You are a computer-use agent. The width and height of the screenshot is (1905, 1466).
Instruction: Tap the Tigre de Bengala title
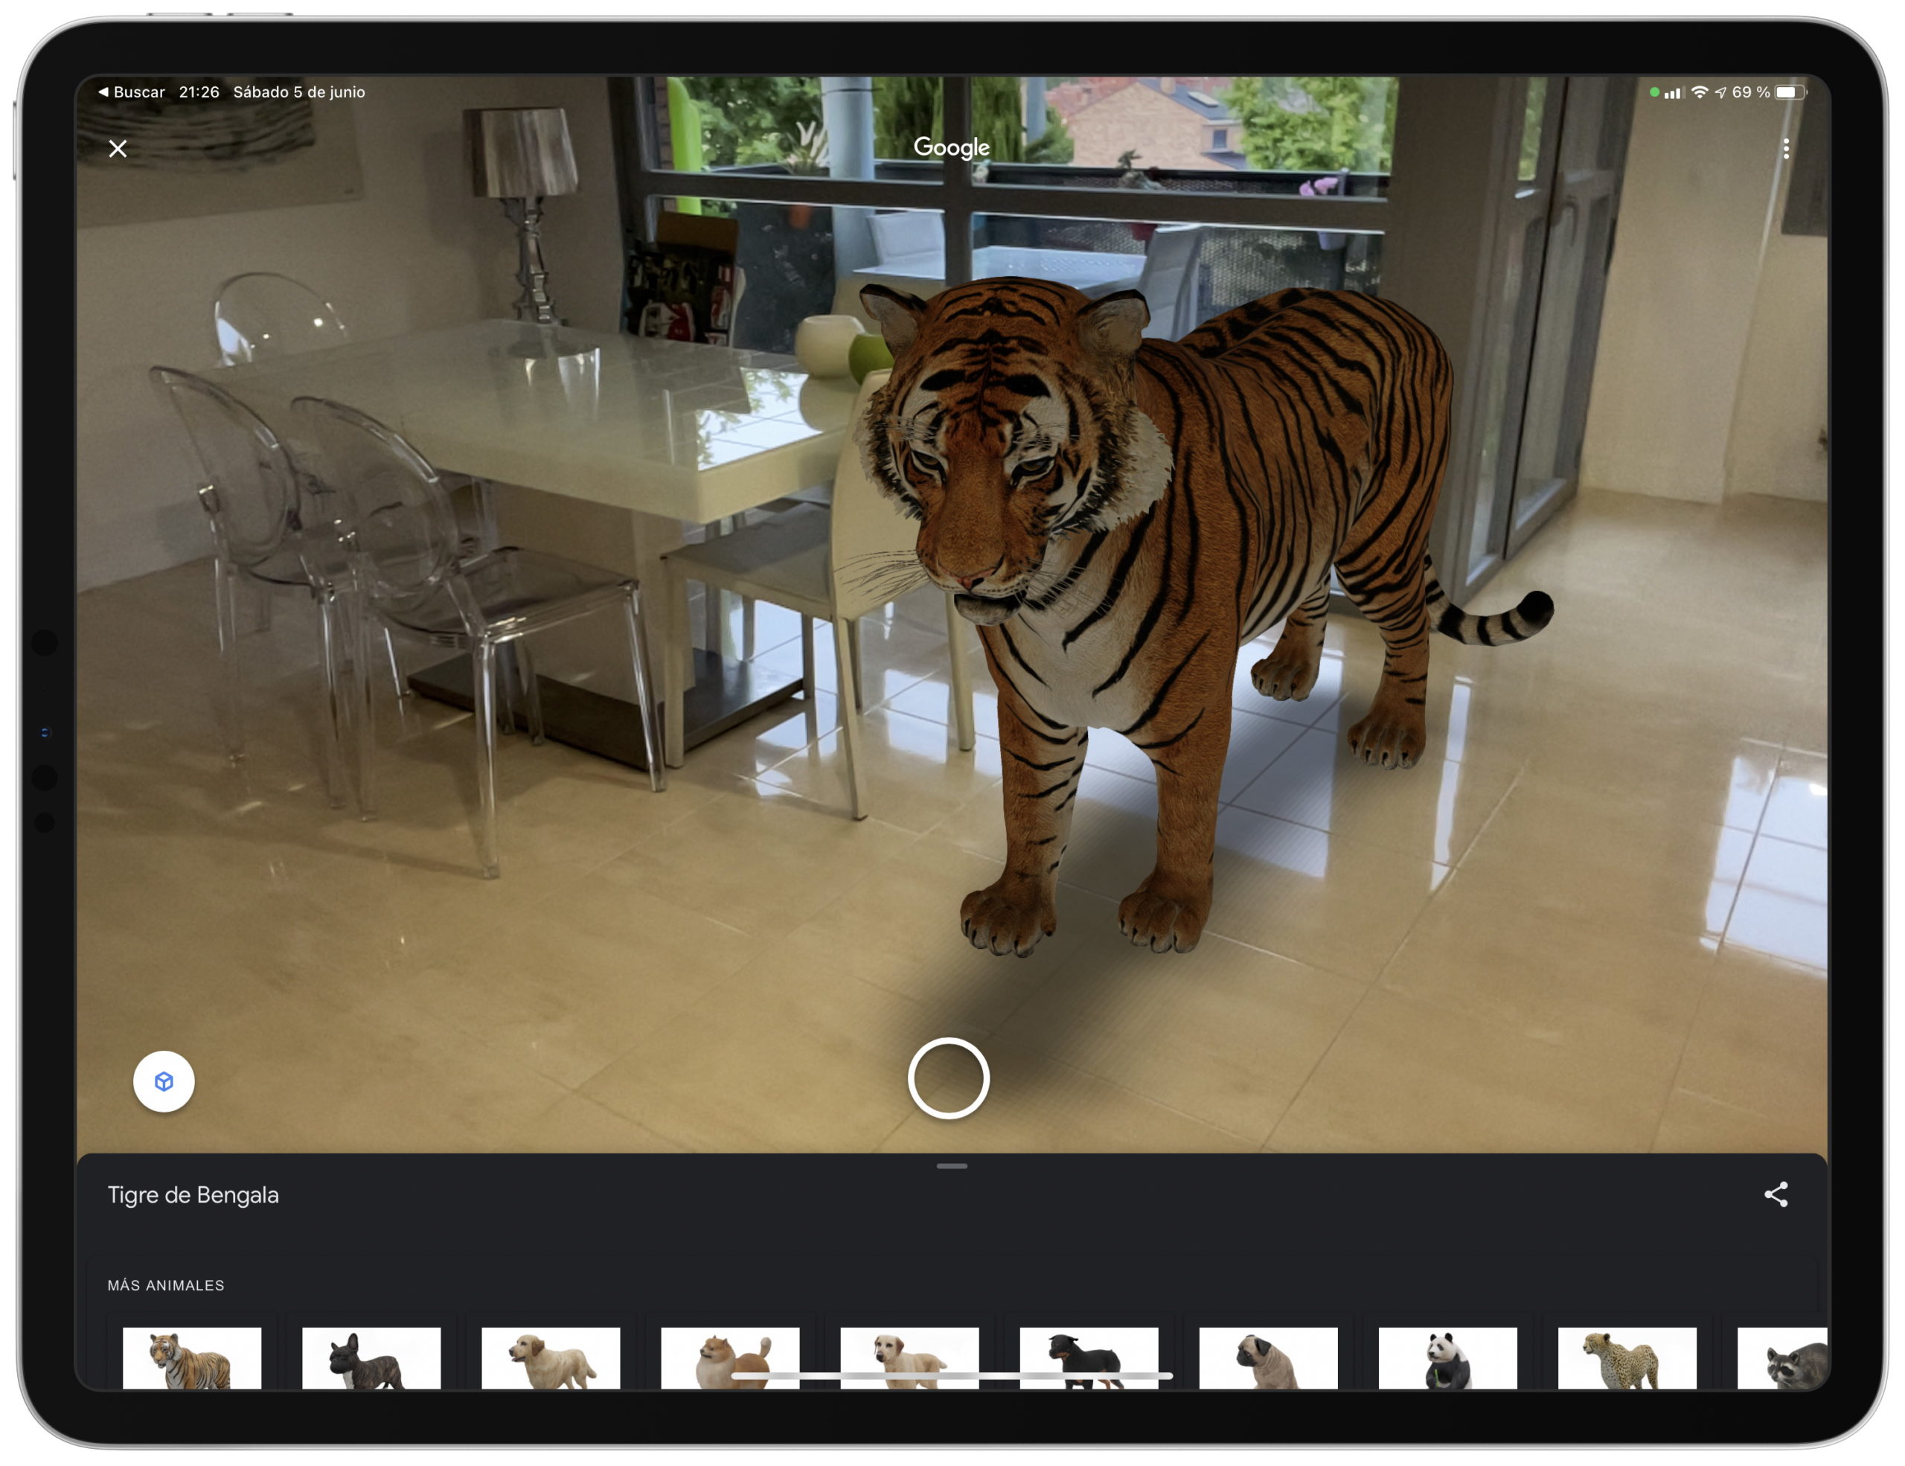pos(193,1195)
